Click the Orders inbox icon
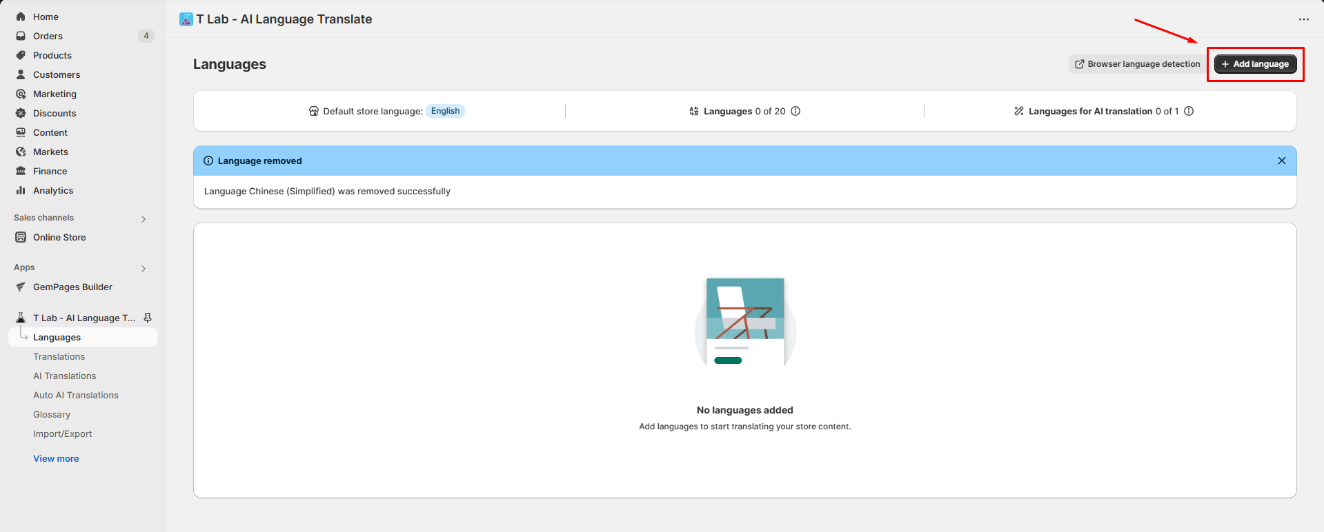 click(21, 36)
